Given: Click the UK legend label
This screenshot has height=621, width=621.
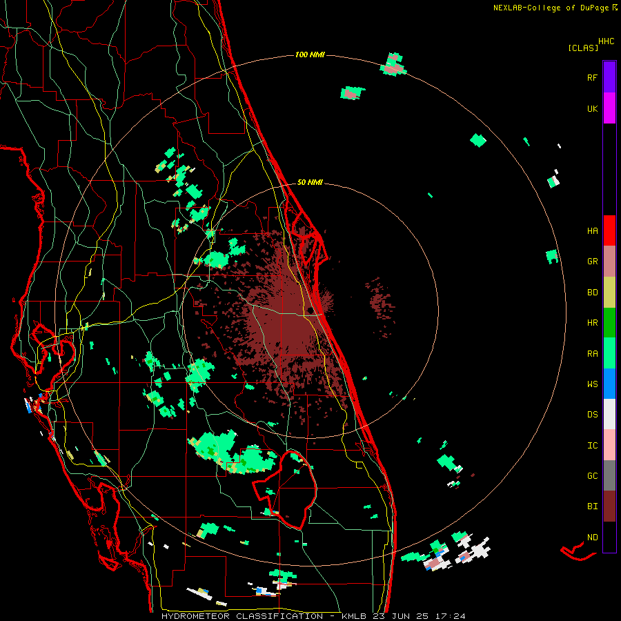Looking at the screenshot, I should click(x=592, y=109).
